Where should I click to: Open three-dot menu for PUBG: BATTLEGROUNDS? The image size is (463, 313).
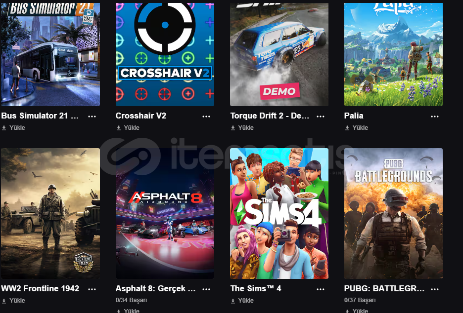(435, 289)
